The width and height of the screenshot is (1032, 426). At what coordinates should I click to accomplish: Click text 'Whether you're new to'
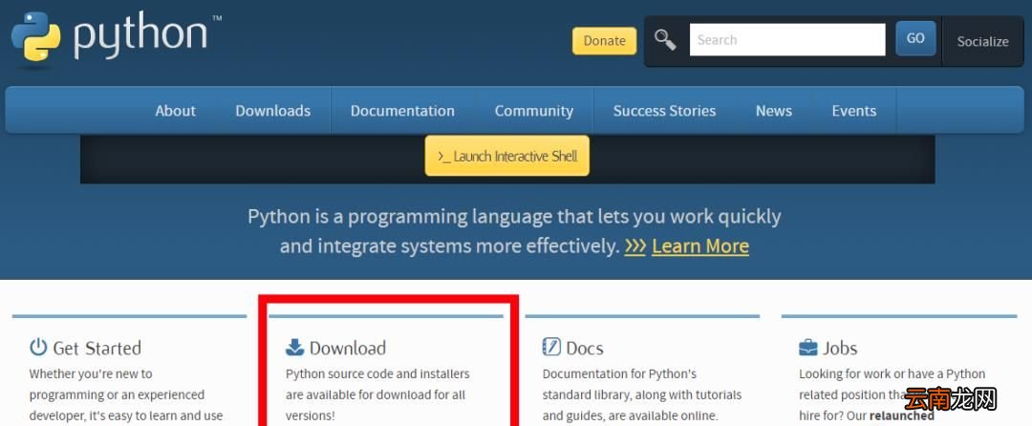(x=91, y=374)
